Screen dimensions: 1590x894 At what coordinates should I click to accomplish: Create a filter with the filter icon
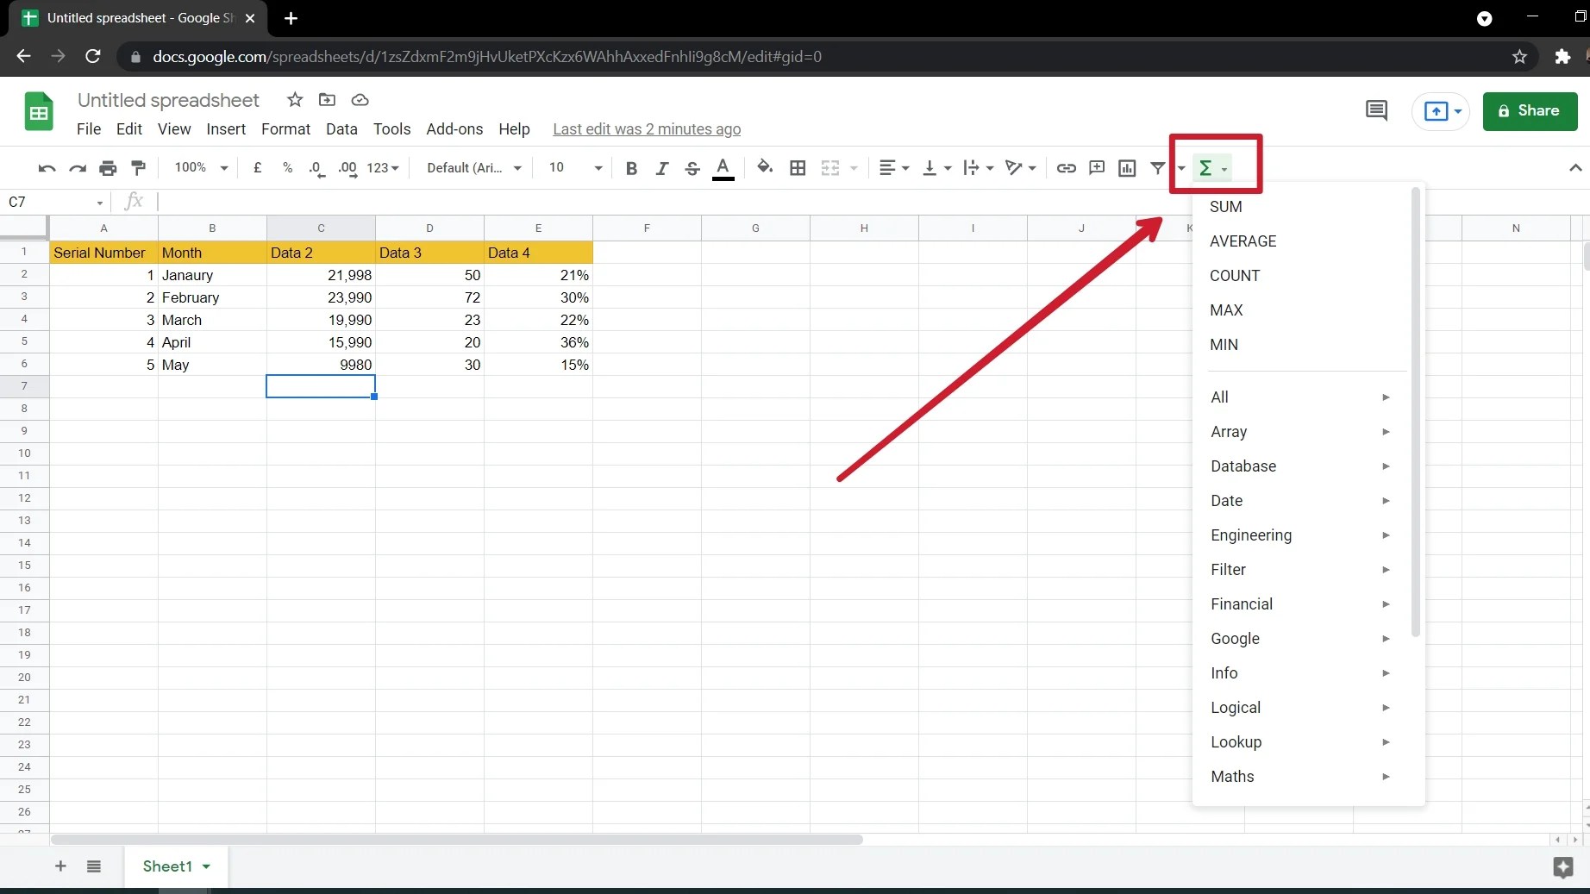coord(1156,168)
